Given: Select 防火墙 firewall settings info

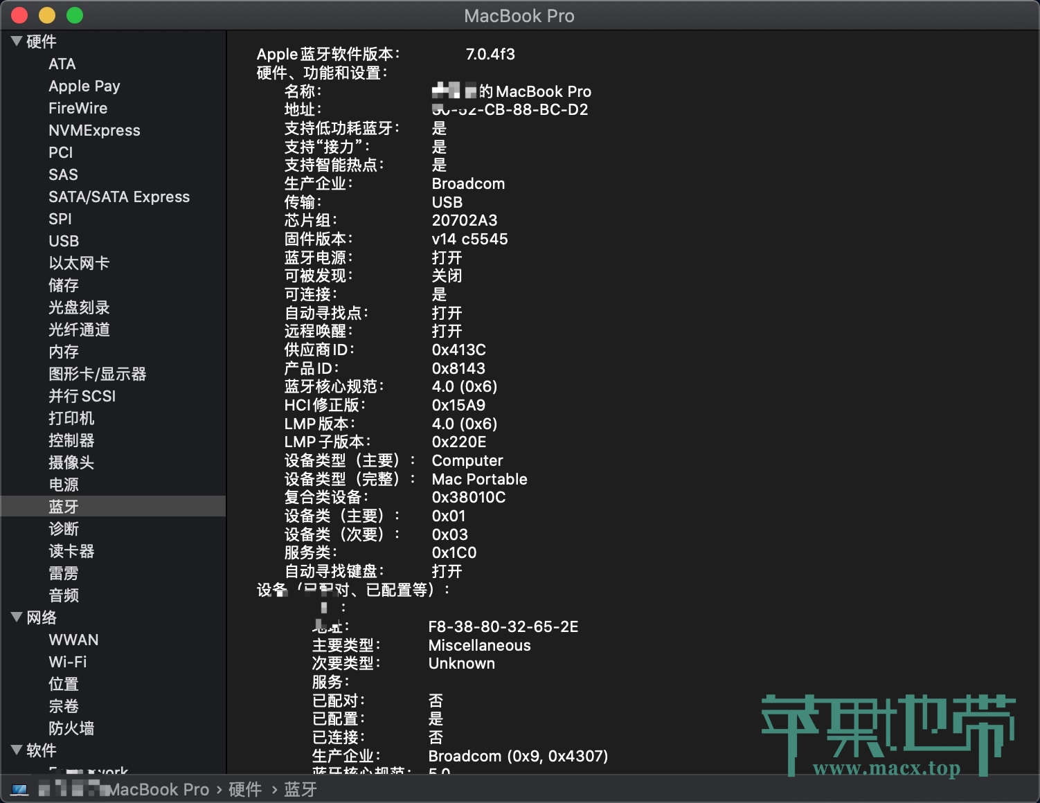Looking at the screenshot, I should 71,728.
